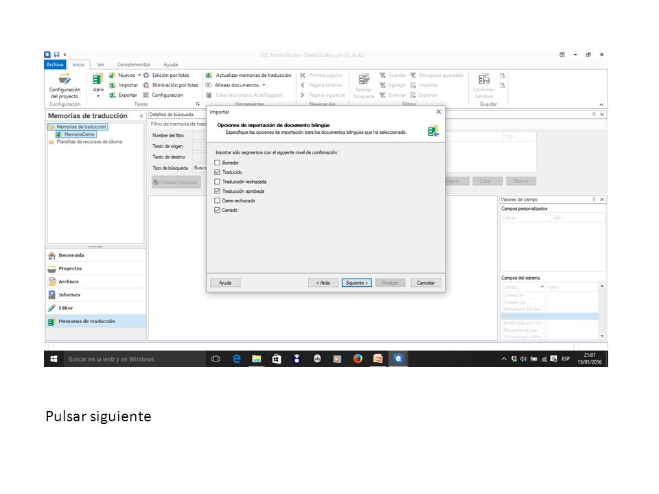
Task: Expand the Tareas group dialog launcher
Action: [198, 104]
